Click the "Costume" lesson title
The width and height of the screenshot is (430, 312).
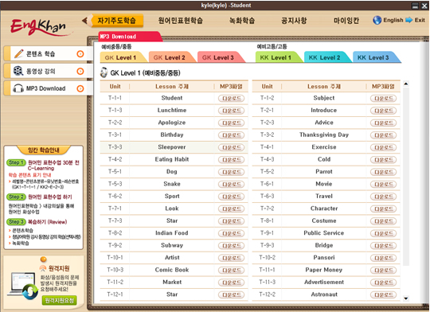pos(324,220)
